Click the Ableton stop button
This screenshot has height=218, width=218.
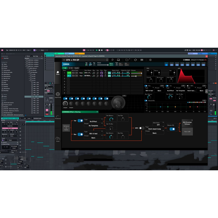point(99,50)
